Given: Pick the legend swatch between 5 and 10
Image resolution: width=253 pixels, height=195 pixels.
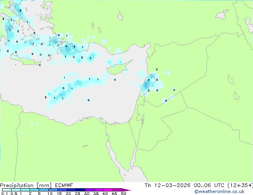Looking at the screenshot, I should (43, 190).
